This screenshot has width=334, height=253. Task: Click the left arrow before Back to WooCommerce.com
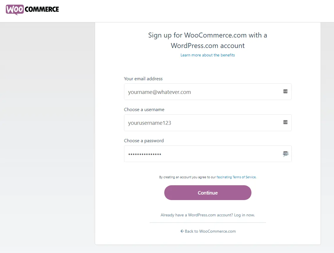point(182,231)
